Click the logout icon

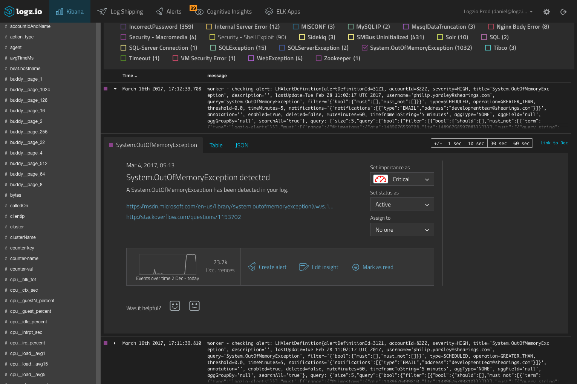563,12
